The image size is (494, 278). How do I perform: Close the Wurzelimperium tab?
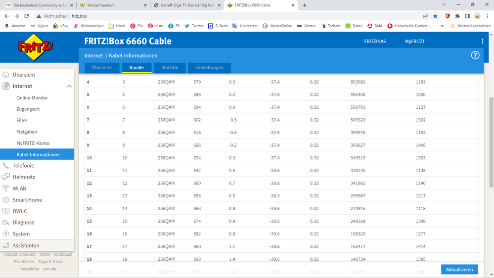coord(145,5)
